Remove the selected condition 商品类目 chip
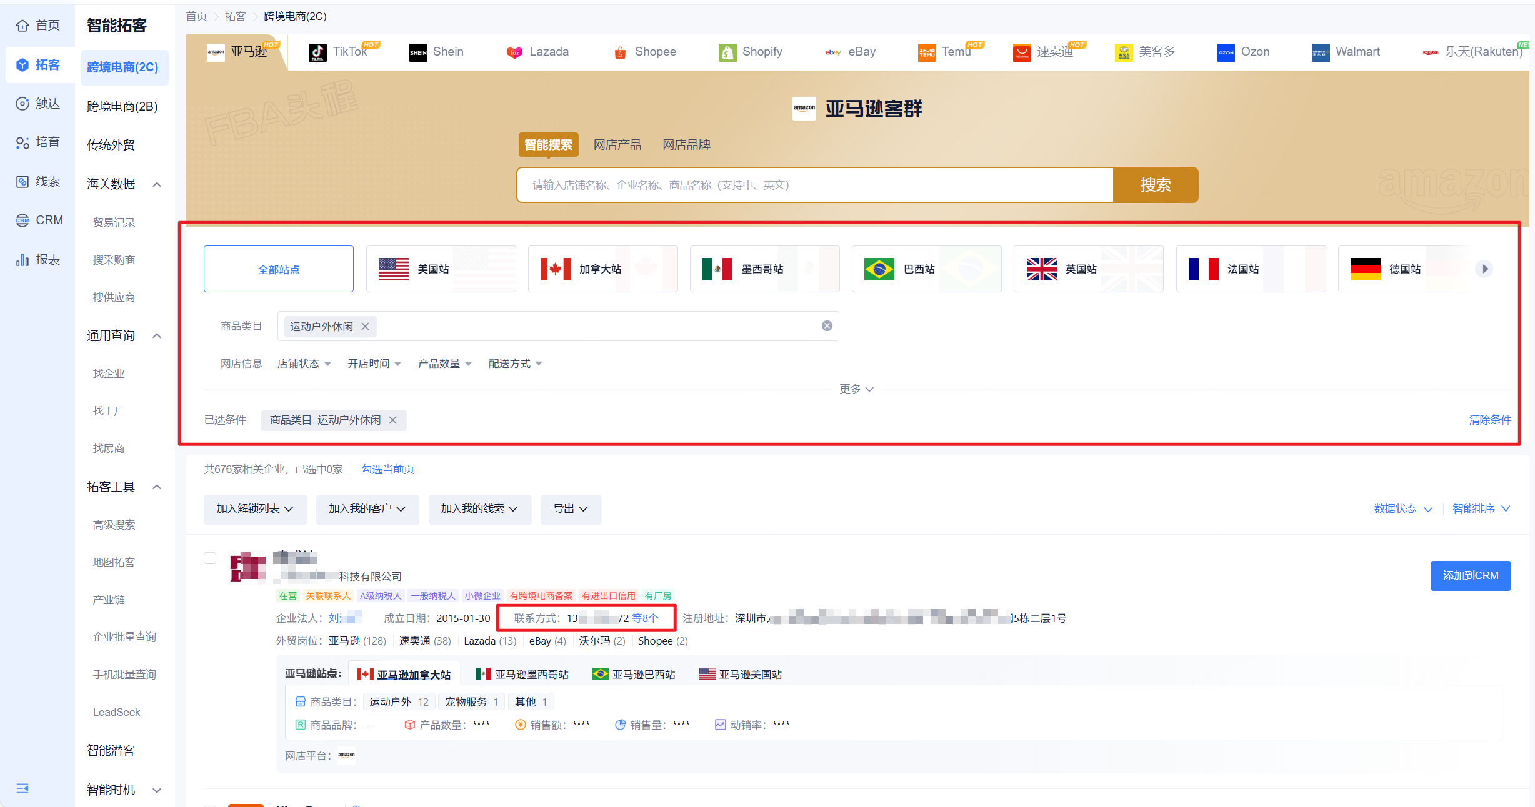Image resolution: width=1535 pixels, height=807 pixels. 393,420
